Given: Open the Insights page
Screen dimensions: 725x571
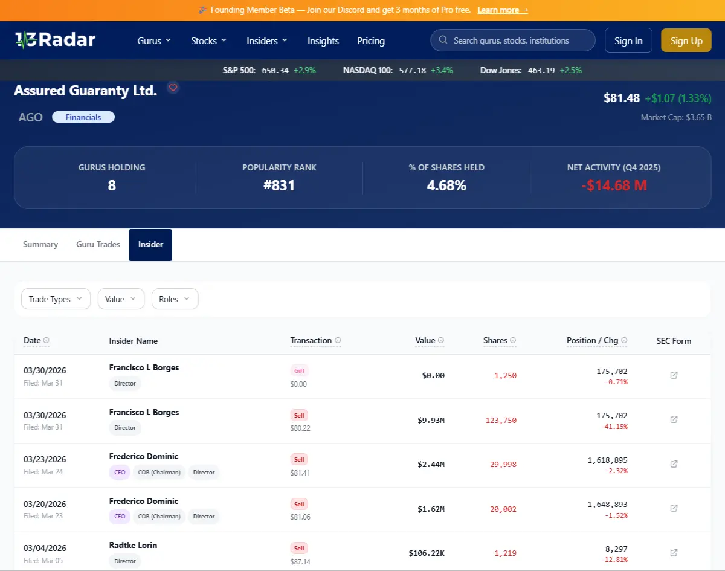Looking at the screenshot, I should [323, 40].
